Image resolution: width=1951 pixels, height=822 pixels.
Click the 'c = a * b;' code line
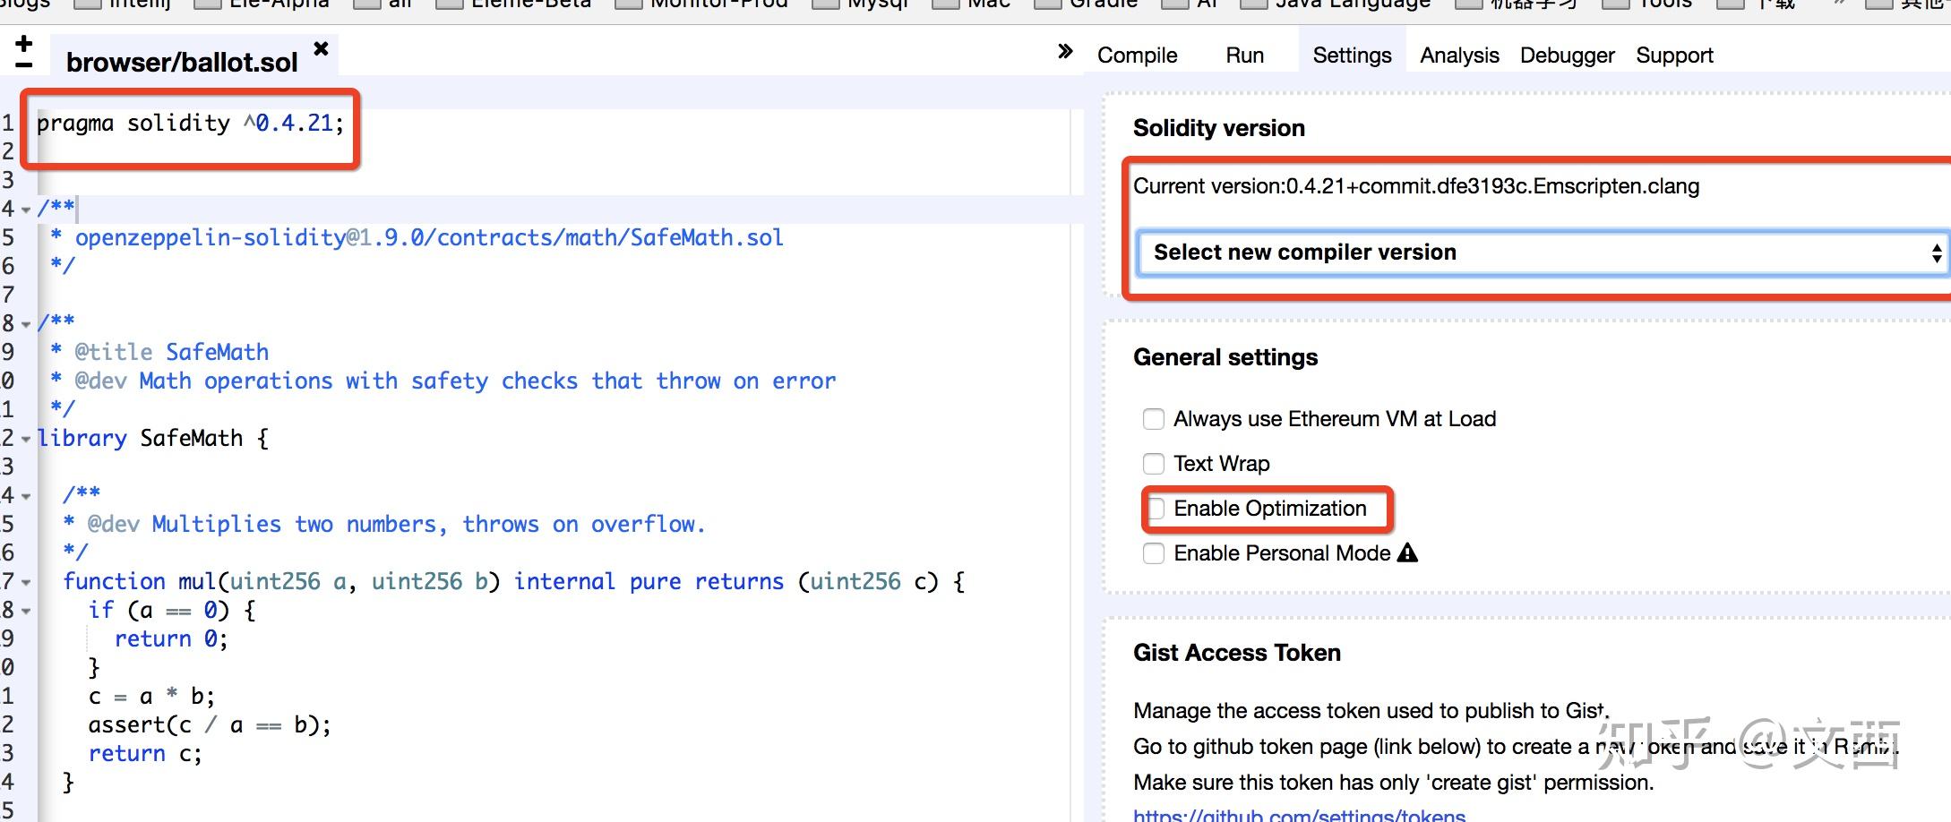(x=151, y=696)
